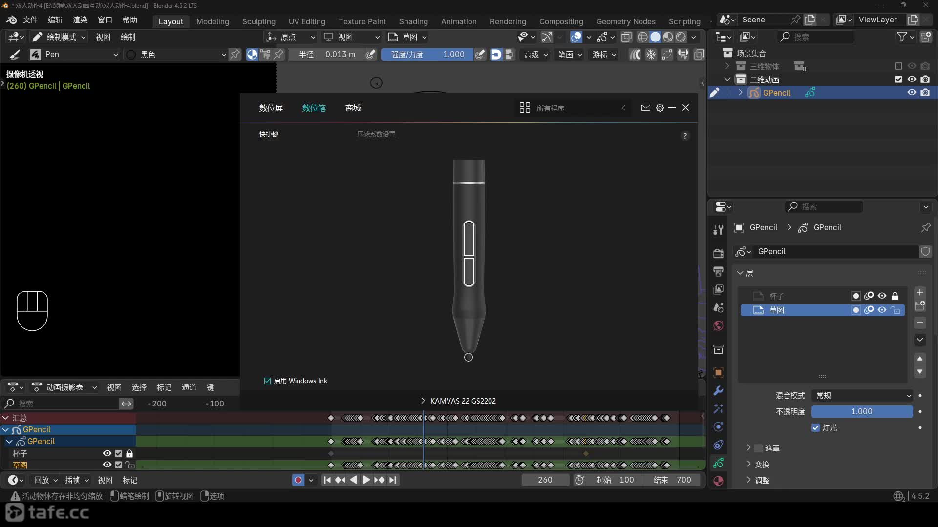Viewport: 938px width, 527px height.
Task: Toggle the 灯光 checkbox
Action: (815, 428)
